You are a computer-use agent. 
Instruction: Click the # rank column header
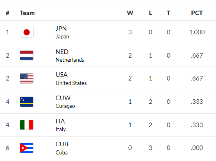(x=7, y=13)
